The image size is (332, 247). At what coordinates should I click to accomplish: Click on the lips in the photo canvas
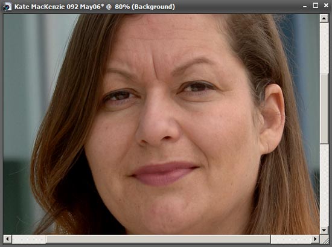point(164,173)
